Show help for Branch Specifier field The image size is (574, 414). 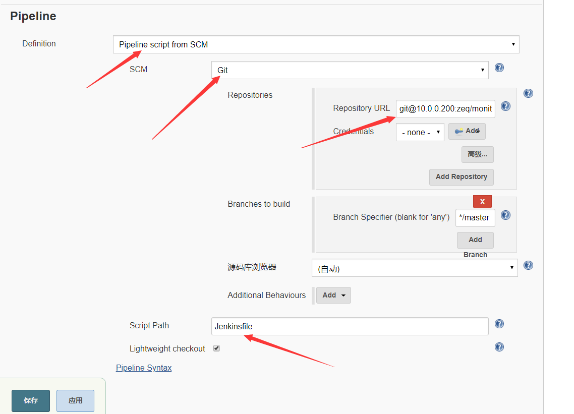click(505, 215)
